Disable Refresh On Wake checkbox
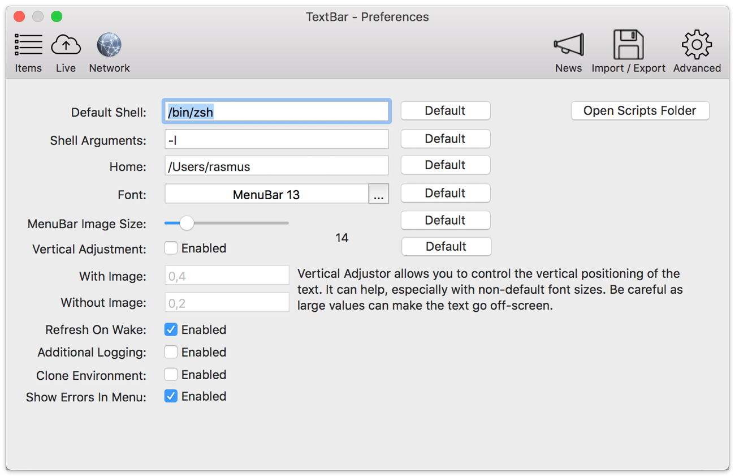The height and width of the screenshot is (476, 735). point(171,329)
